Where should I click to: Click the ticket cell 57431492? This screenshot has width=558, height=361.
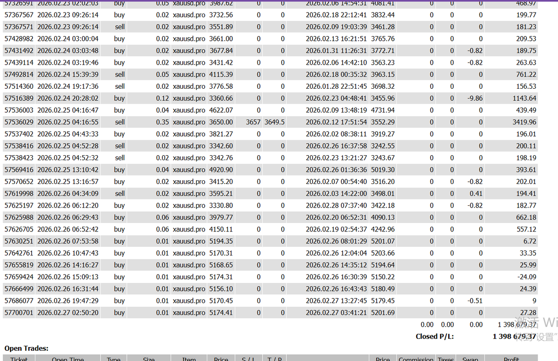19,51
